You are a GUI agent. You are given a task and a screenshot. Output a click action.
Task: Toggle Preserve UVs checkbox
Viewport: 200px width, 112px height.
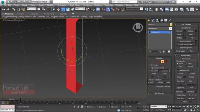(178, 70)
